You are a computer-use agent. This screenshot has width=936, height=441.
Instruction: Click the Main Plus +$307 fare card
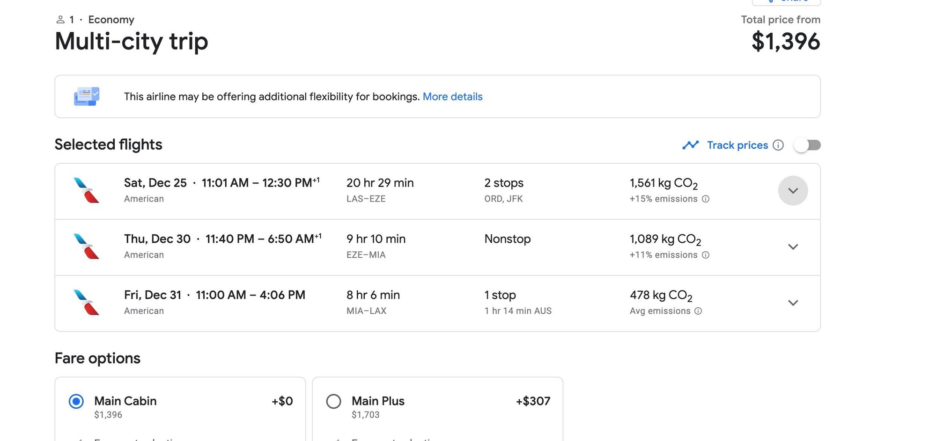437,408
